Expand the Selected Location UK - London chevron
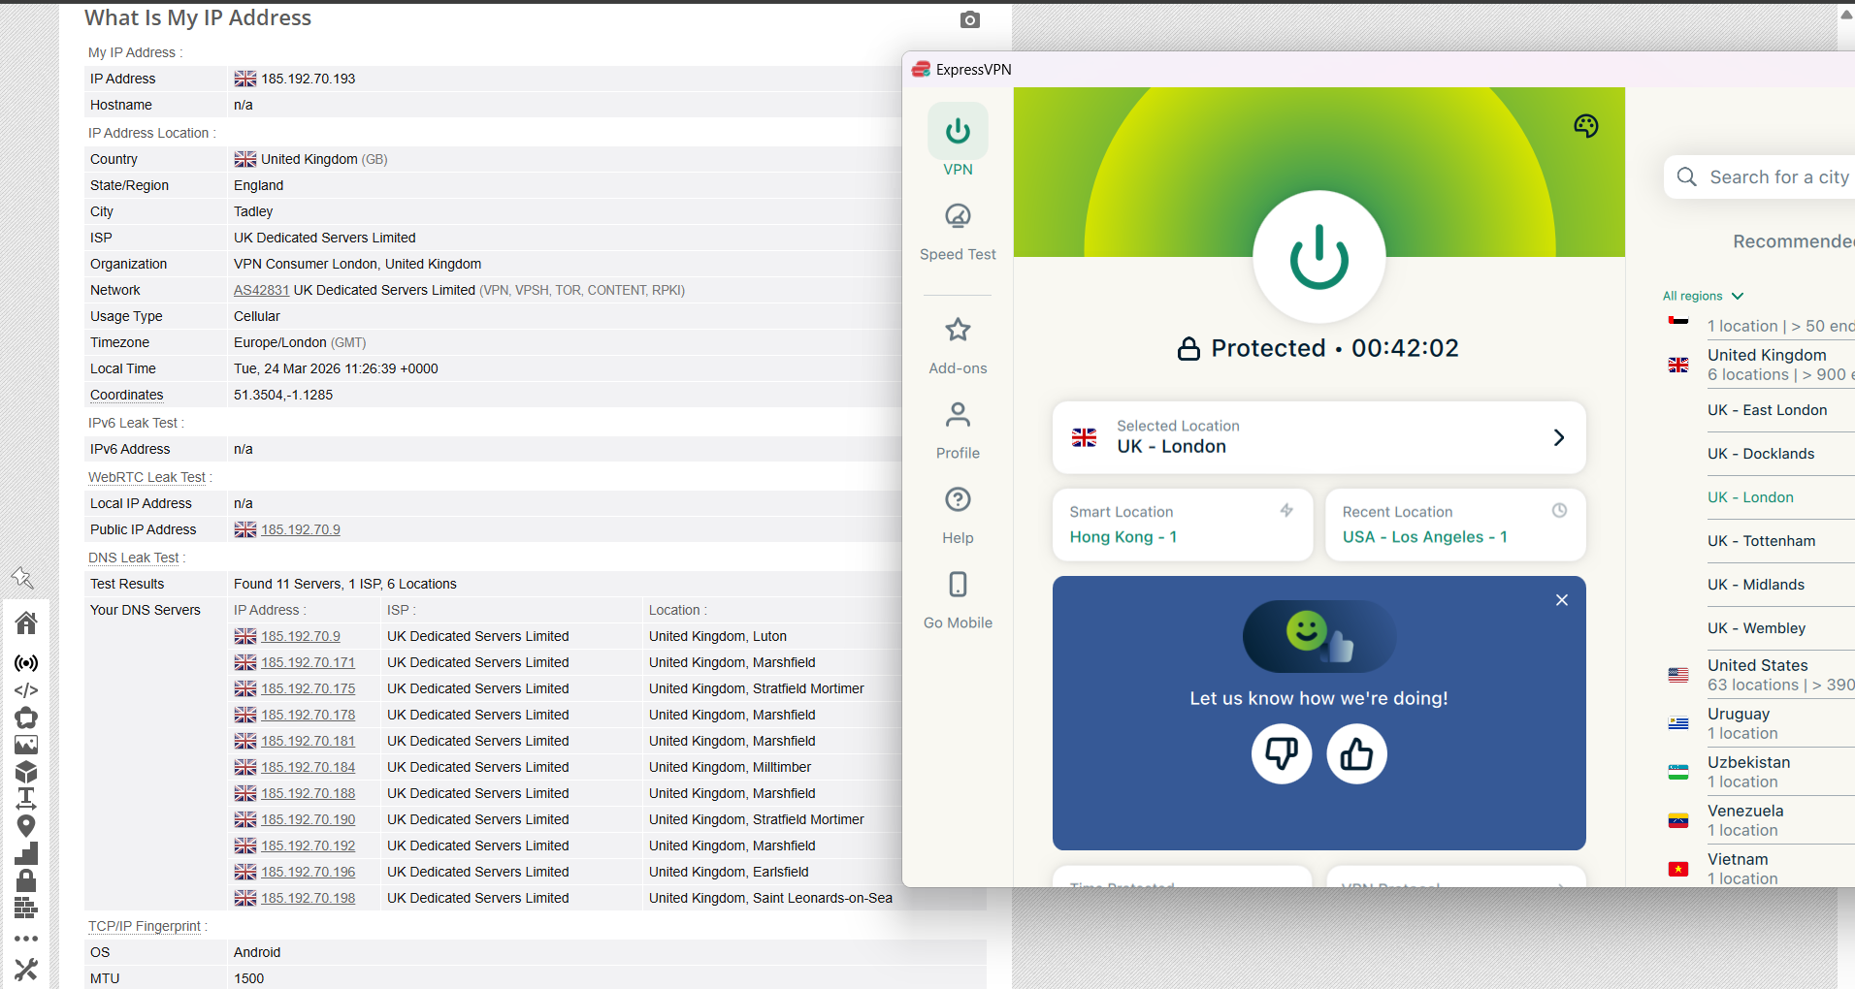This screenshot has width=1855, height=989. click(x=1559, y=437)
